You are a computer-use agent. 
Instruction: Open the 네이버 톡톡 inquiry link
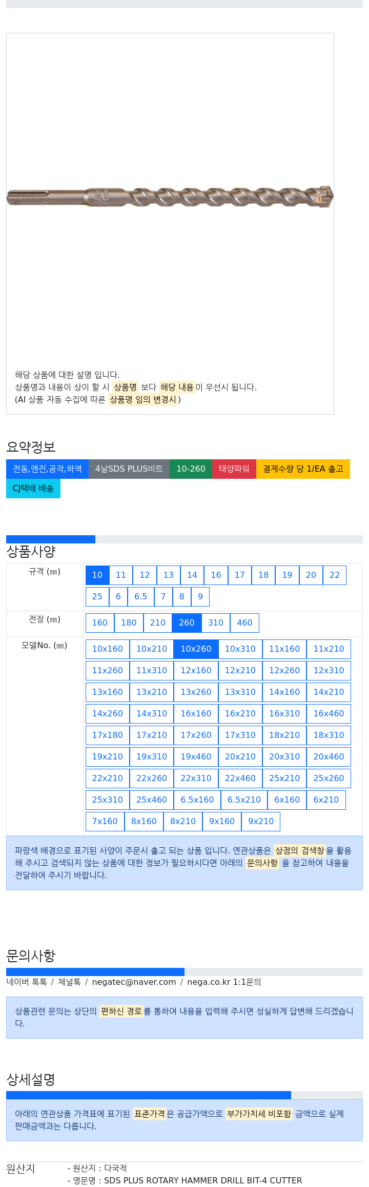(x=27, y=982)
